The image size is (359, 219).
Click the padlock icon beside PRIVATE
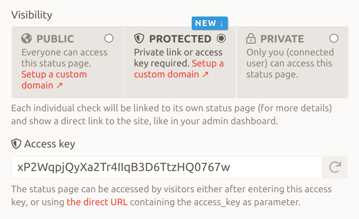coord(251,39)
